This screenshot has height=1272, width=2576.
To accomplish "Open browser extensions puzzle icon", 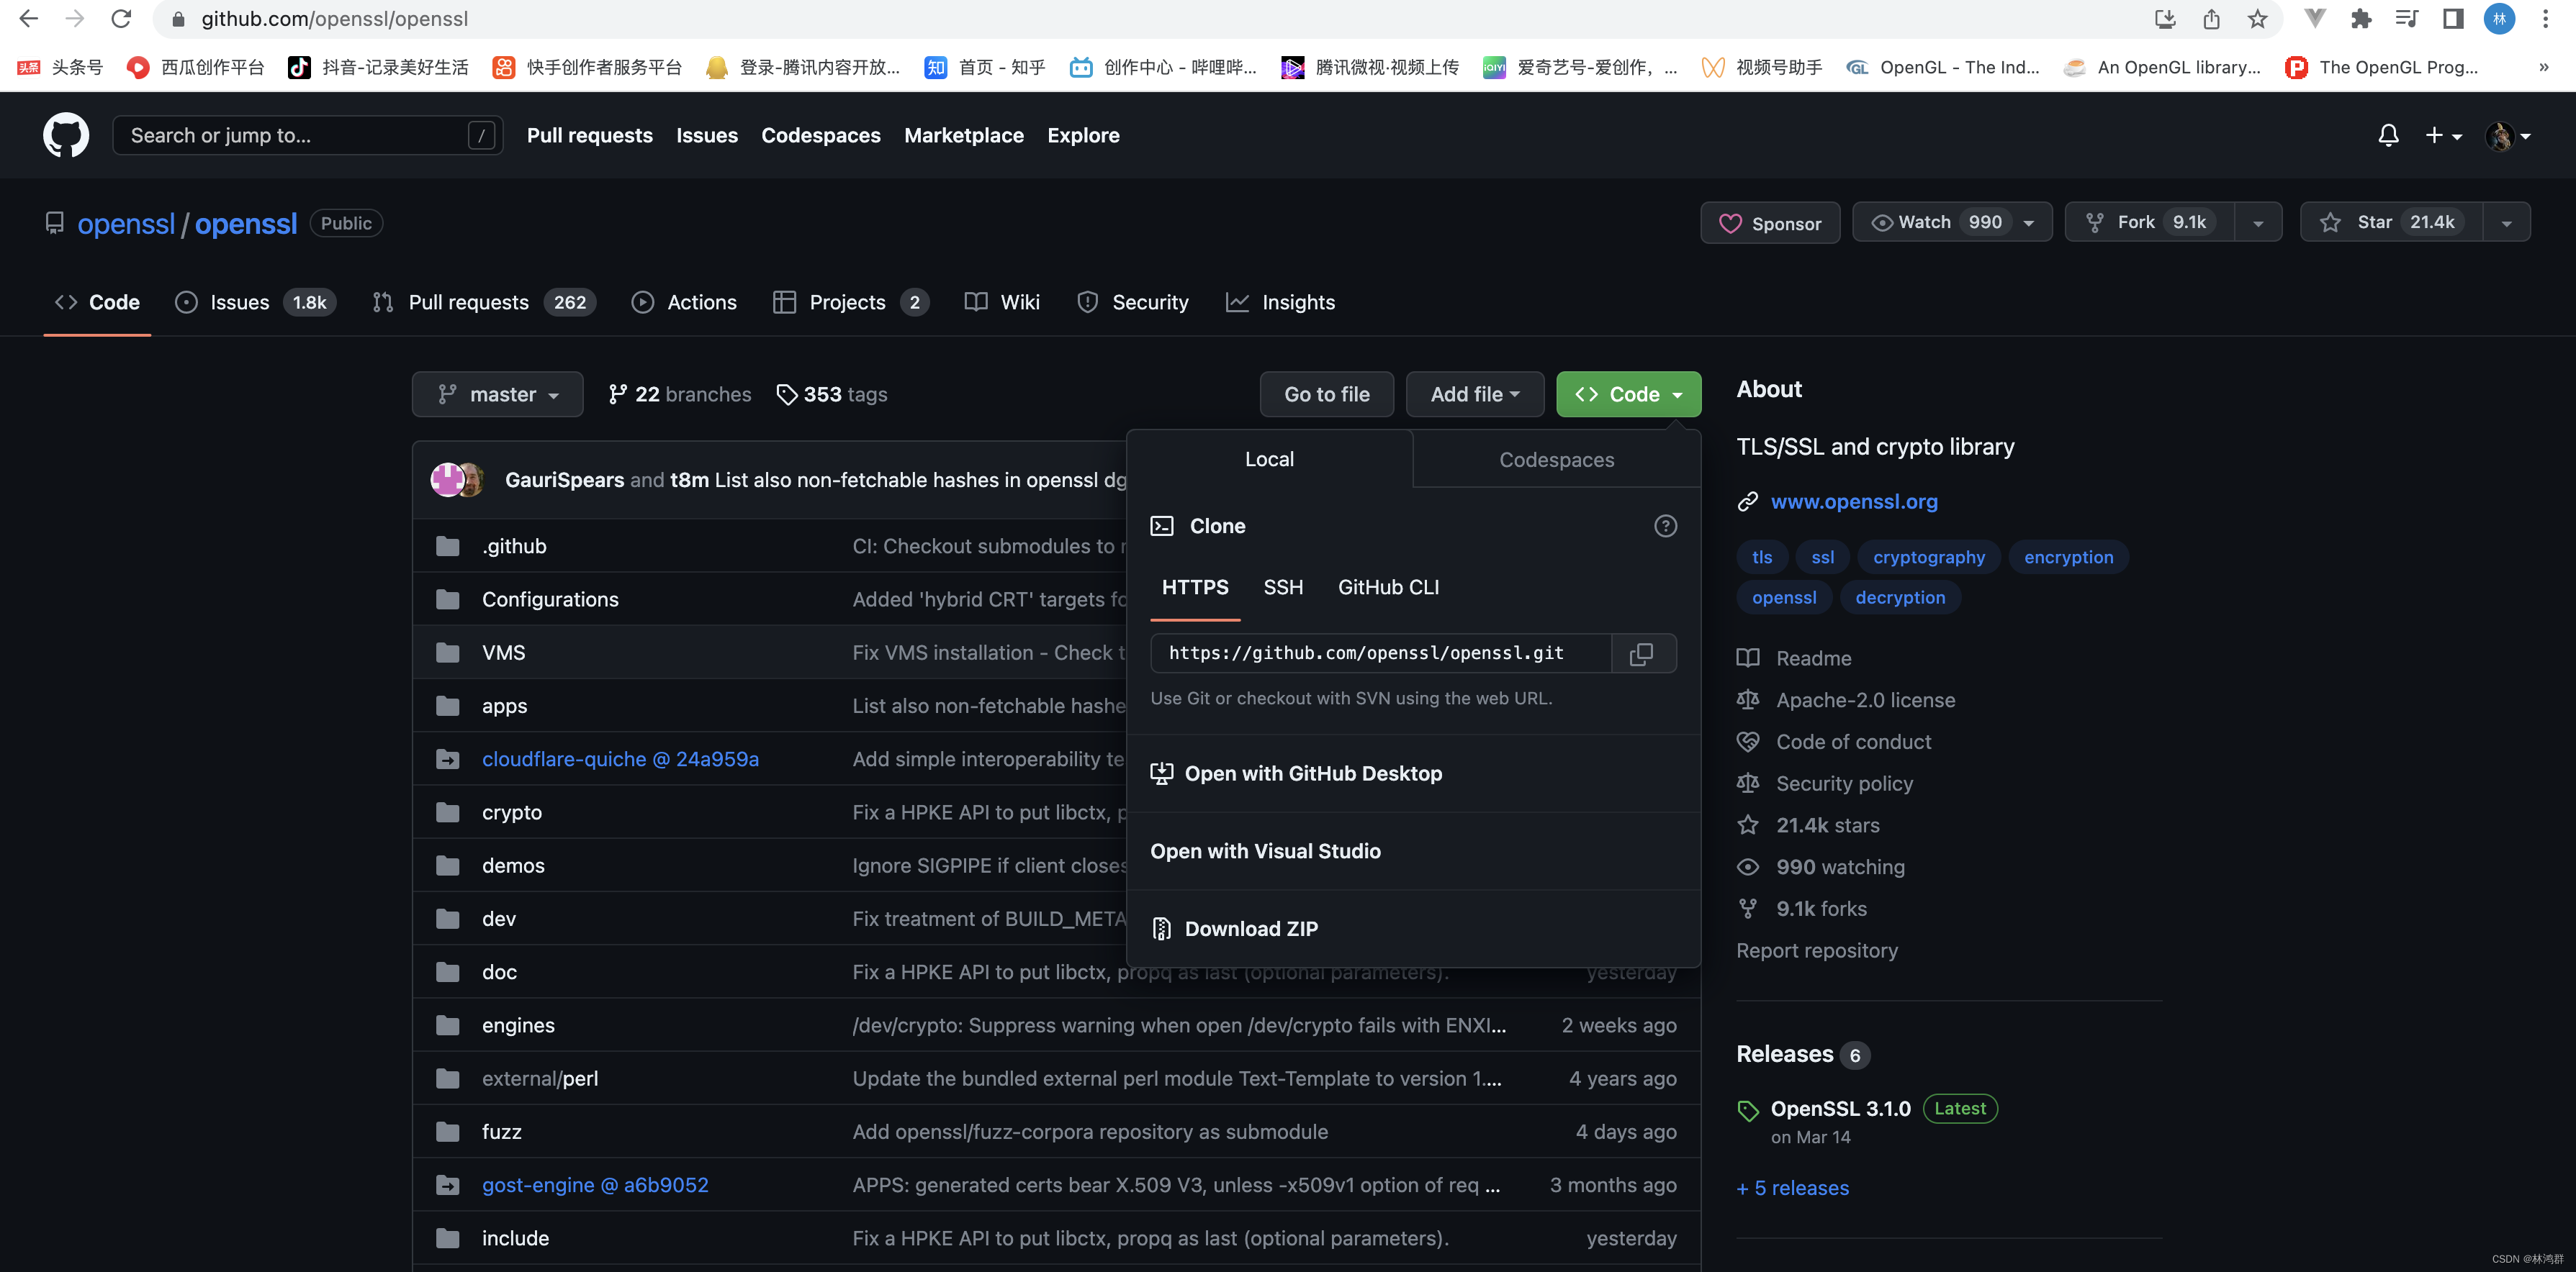I will pyautogui.click(x=2361, y=19).
